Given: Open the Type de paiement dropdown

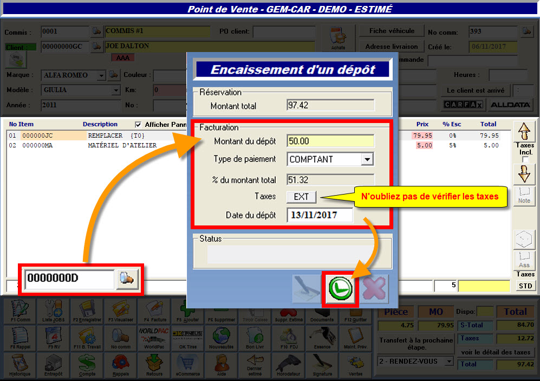Looking at the screenshot, I should point(367,159).
